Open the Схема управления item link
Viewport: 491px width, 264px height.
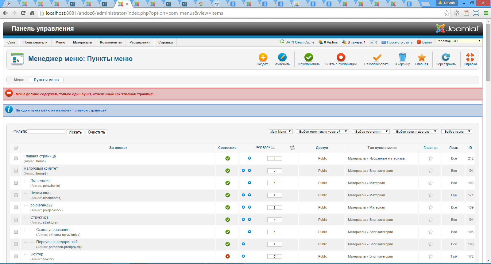click(x=53, y=230)
